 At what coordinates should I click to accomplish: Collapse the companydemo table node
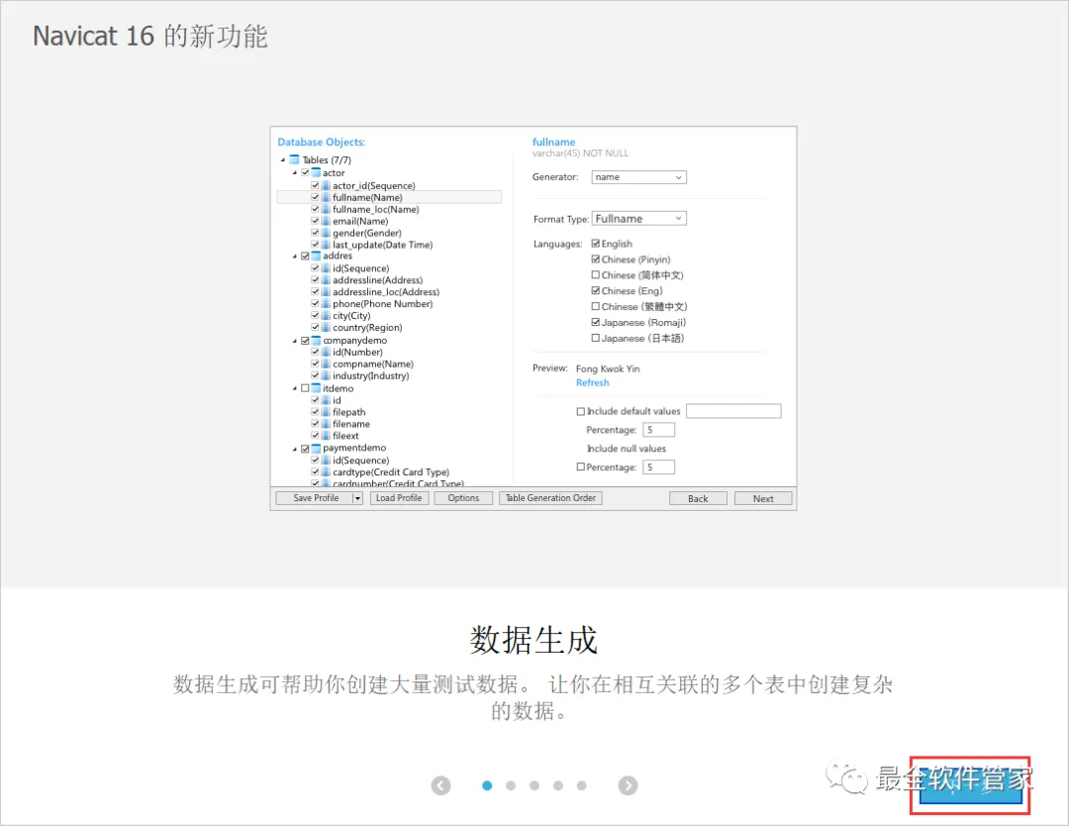point(295,341)
